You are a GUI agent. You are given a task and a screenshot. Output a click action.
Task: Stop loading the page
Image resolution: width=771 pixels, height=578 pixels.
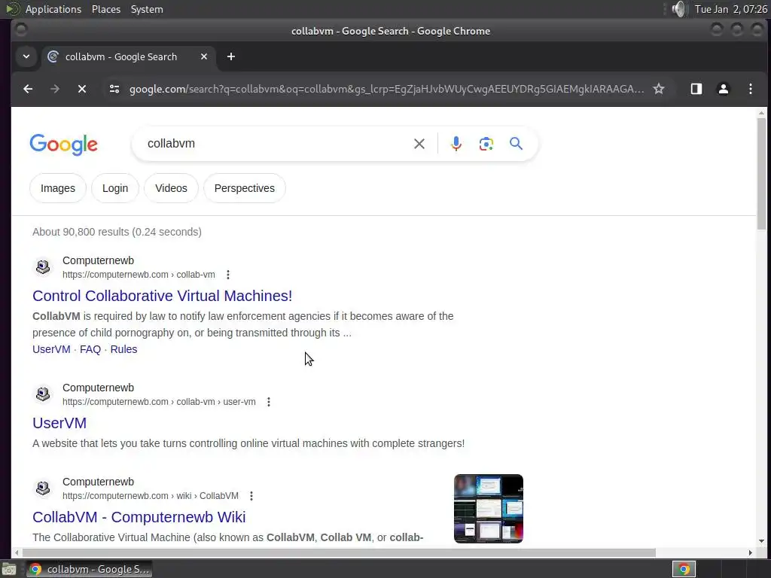[82, 89]
